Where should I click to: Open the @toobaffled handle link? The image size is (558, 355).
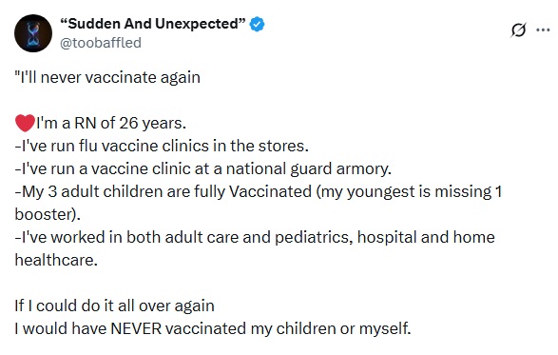(x=101, y=43)
